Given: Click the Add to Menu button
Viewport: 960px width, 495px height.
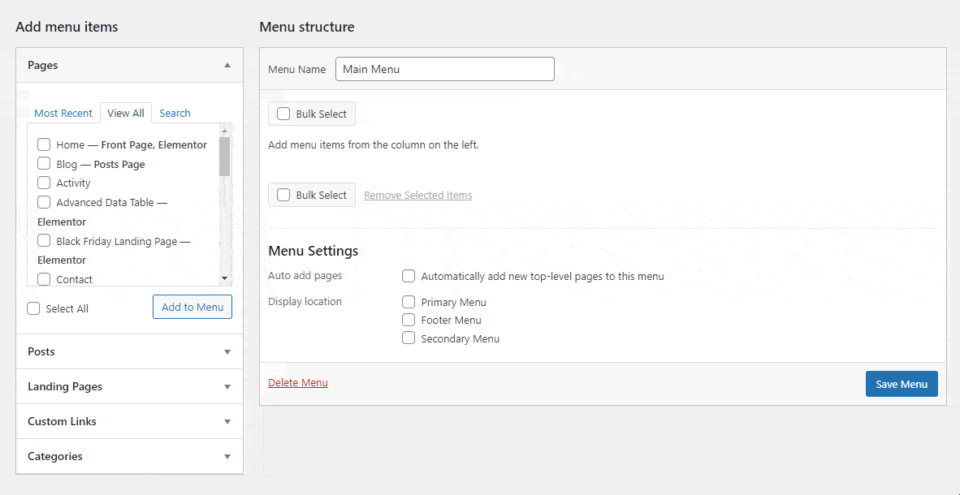Looking at the screenshot, I should click(x=192, y=308).
